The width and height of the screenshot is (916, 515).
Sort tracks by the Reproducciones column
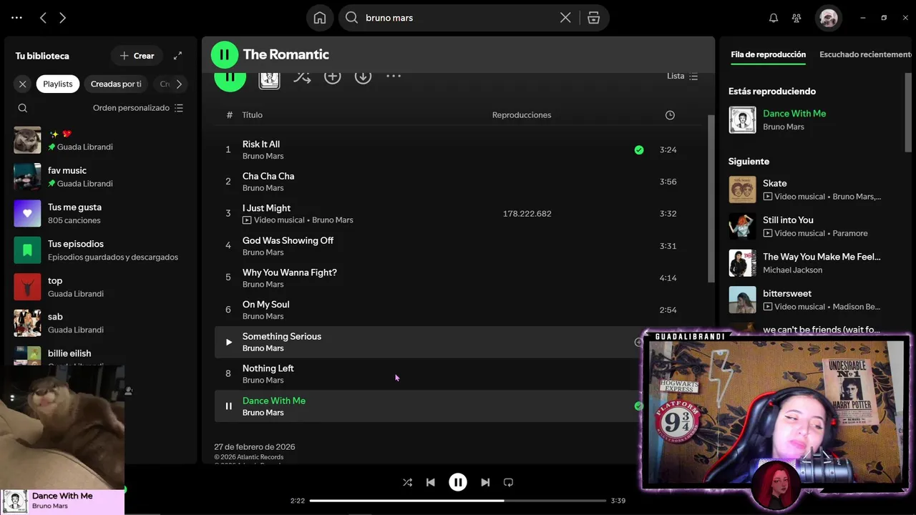(x=522, y=115)
